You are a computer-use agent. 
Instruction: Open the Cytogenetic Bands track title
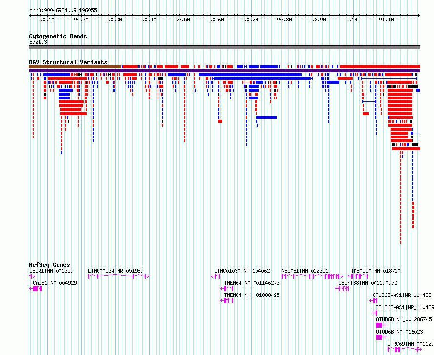point(58,36)
